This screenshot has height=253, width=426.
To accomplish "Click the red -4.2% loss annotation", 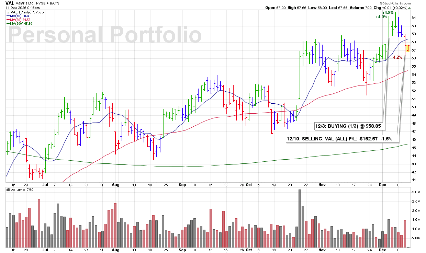I will [x=397, y=57].
